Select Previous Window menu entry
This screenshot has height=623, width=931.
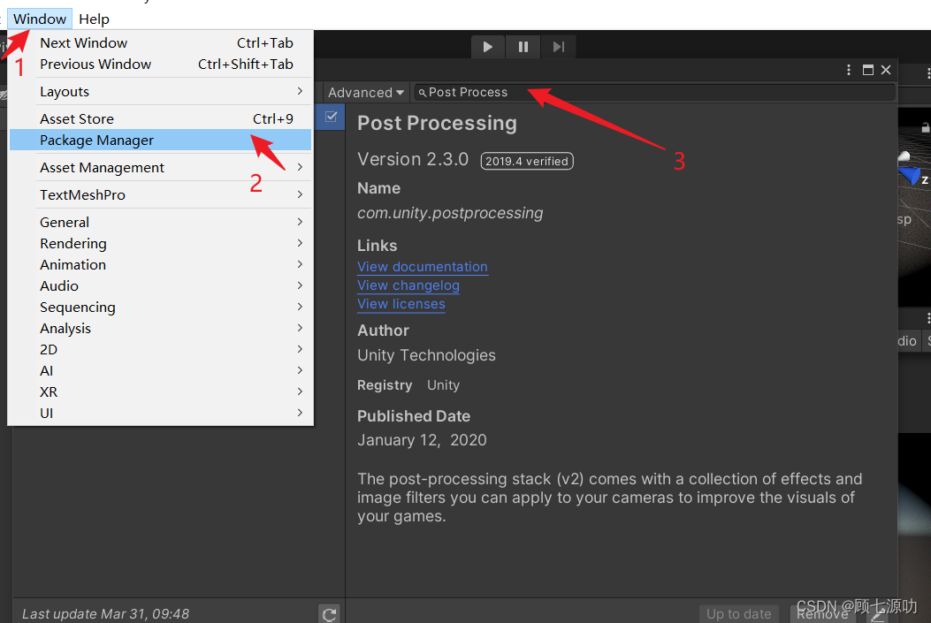160,65
